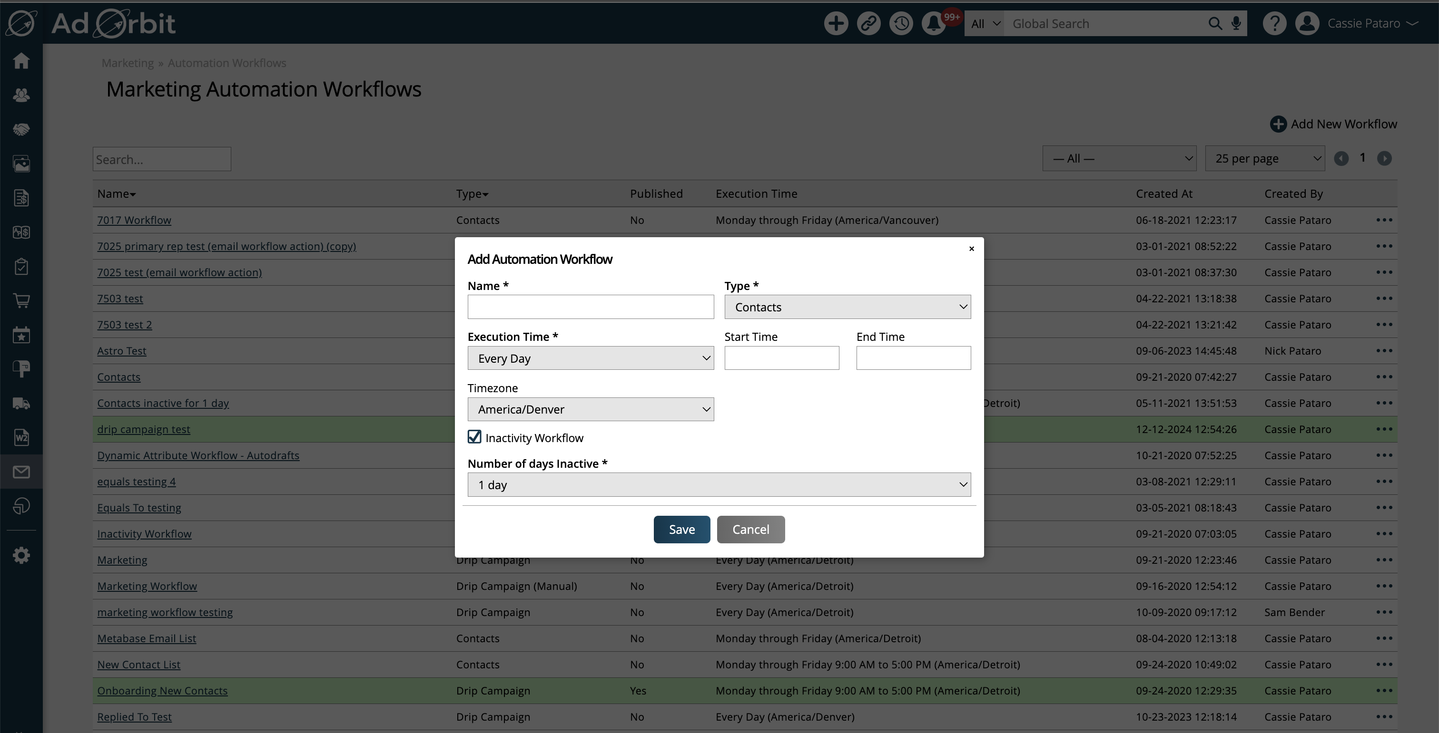Expand Number of days Inactive dropdown

(719, 485)
